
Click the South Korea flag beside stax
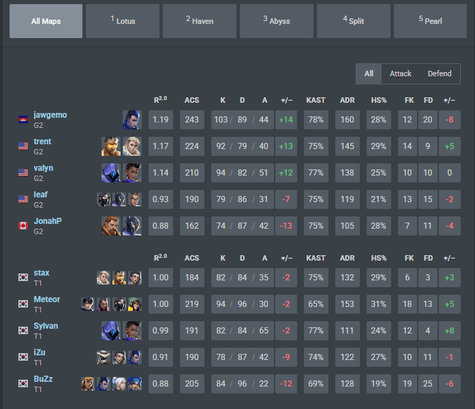[23, 278]
